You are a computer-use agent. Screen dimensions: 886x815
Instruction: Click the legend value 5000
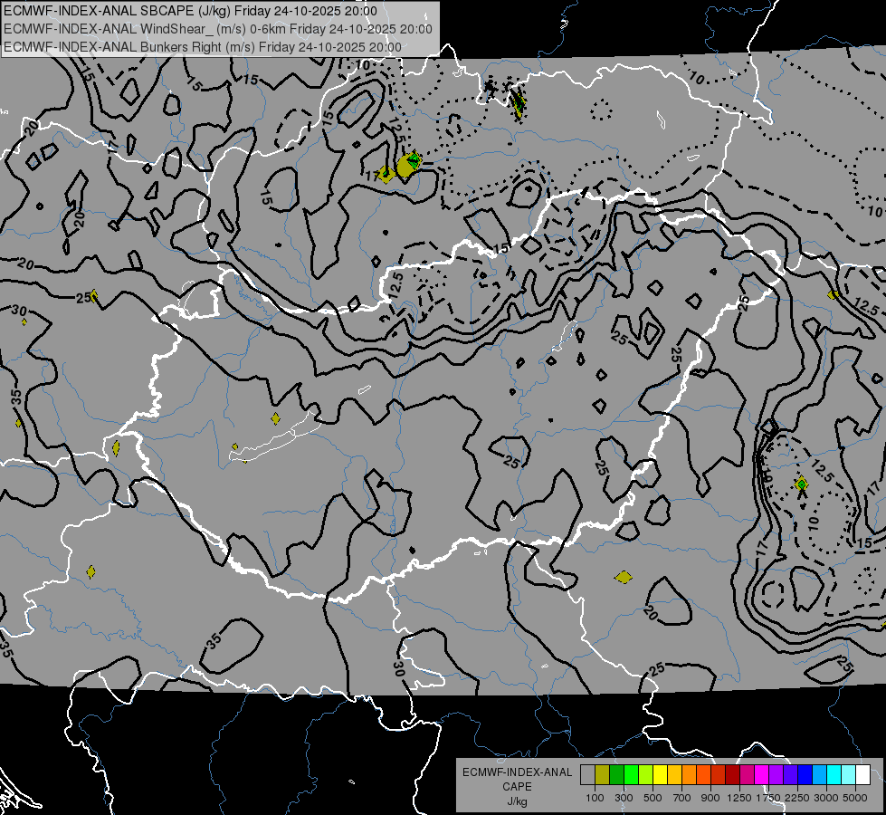(x=855, y=798)
